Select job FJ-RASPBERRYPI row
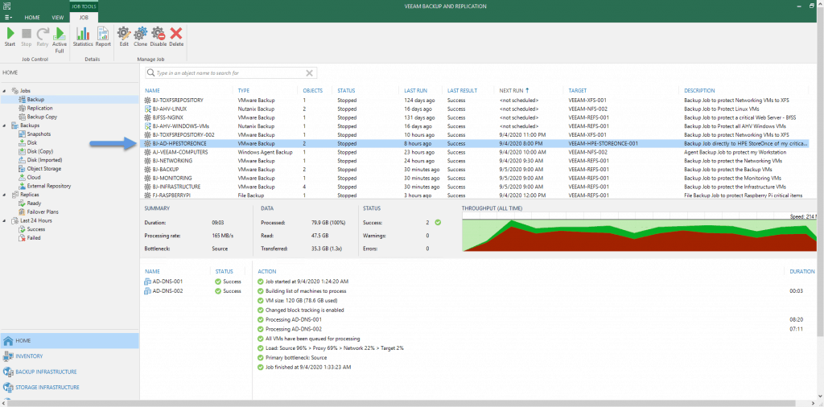This screenshot has width=824, height=407. coord(475,195)
